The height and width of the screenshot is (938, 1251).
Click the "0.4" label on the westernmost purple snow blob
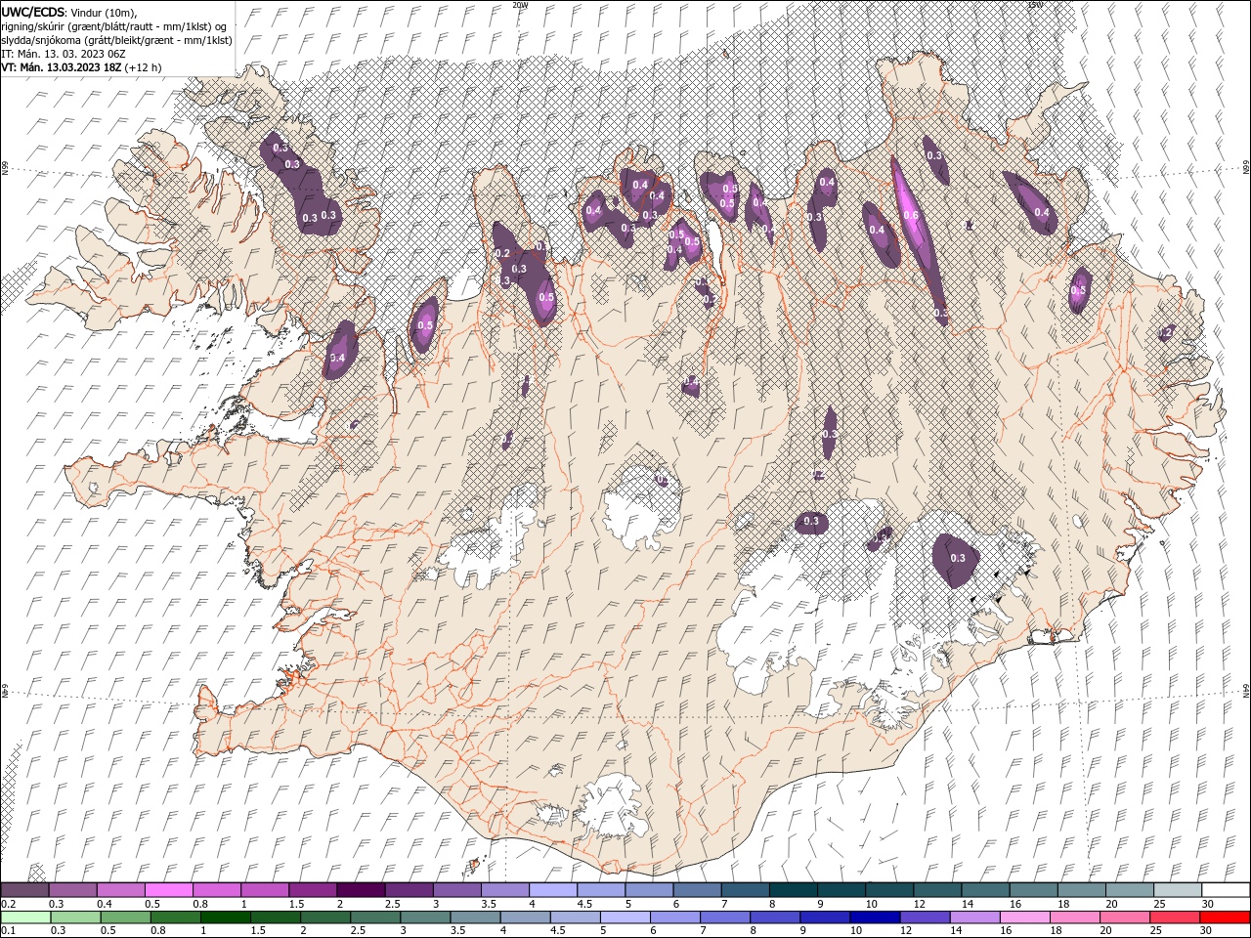(338, 359)
